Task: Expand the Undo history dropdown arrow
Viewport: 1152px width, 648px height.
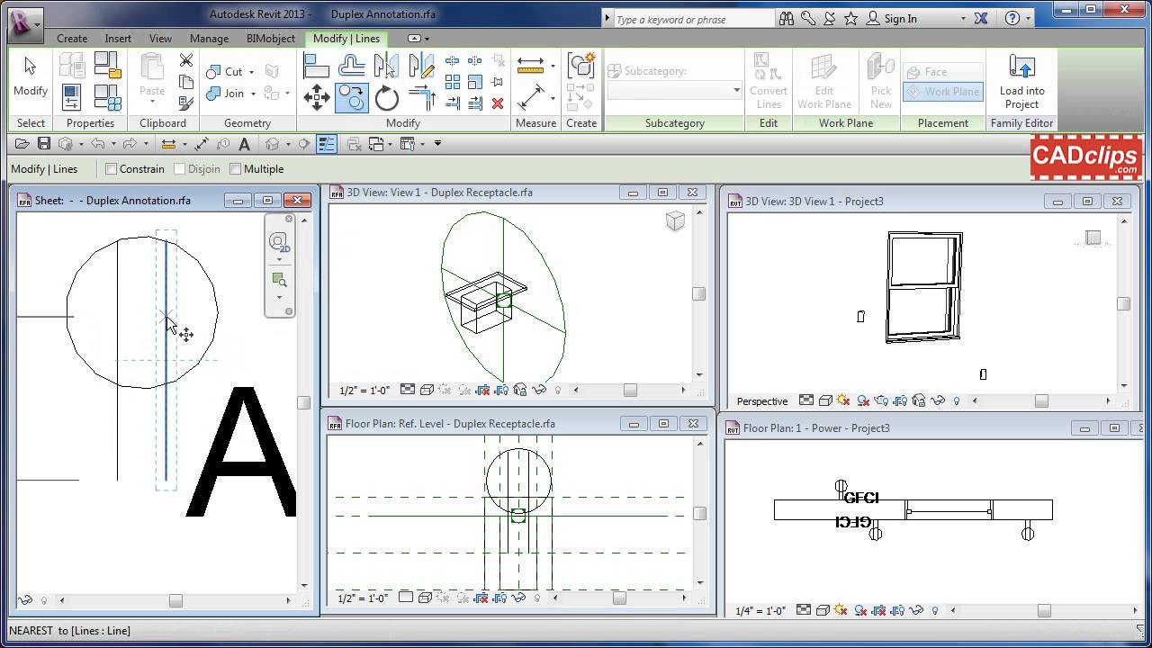Action: 112,144
